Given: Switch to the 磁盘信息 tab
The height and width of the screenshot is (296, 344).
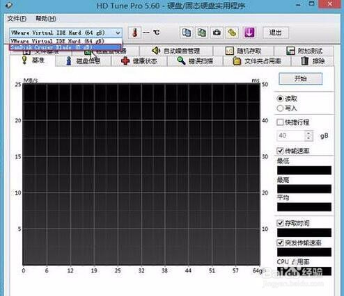Looking at the screenshot, I should 84,61.
